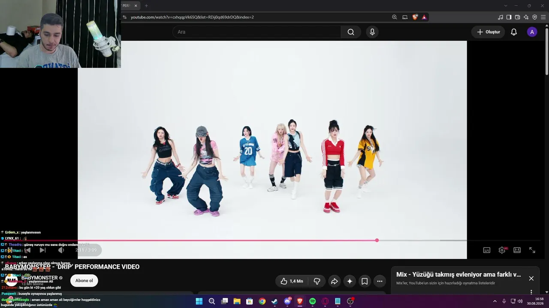Open the BABYMONSTER channel name link

[39, 278]
